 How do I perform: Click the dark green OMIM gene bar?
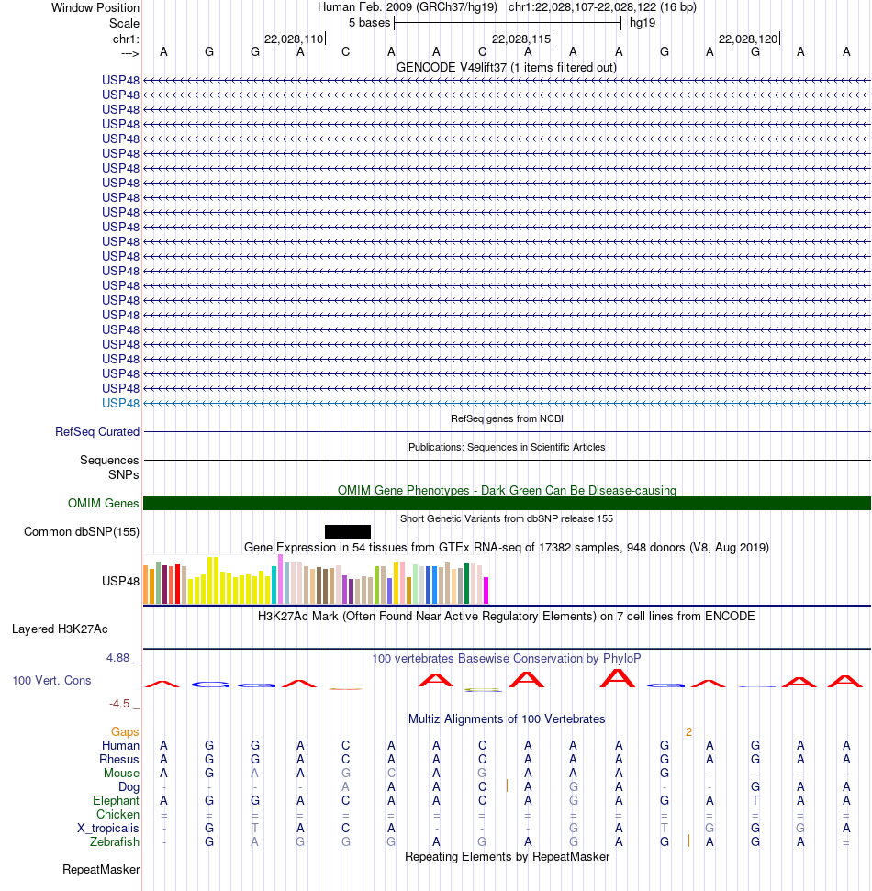click(507, 504)
